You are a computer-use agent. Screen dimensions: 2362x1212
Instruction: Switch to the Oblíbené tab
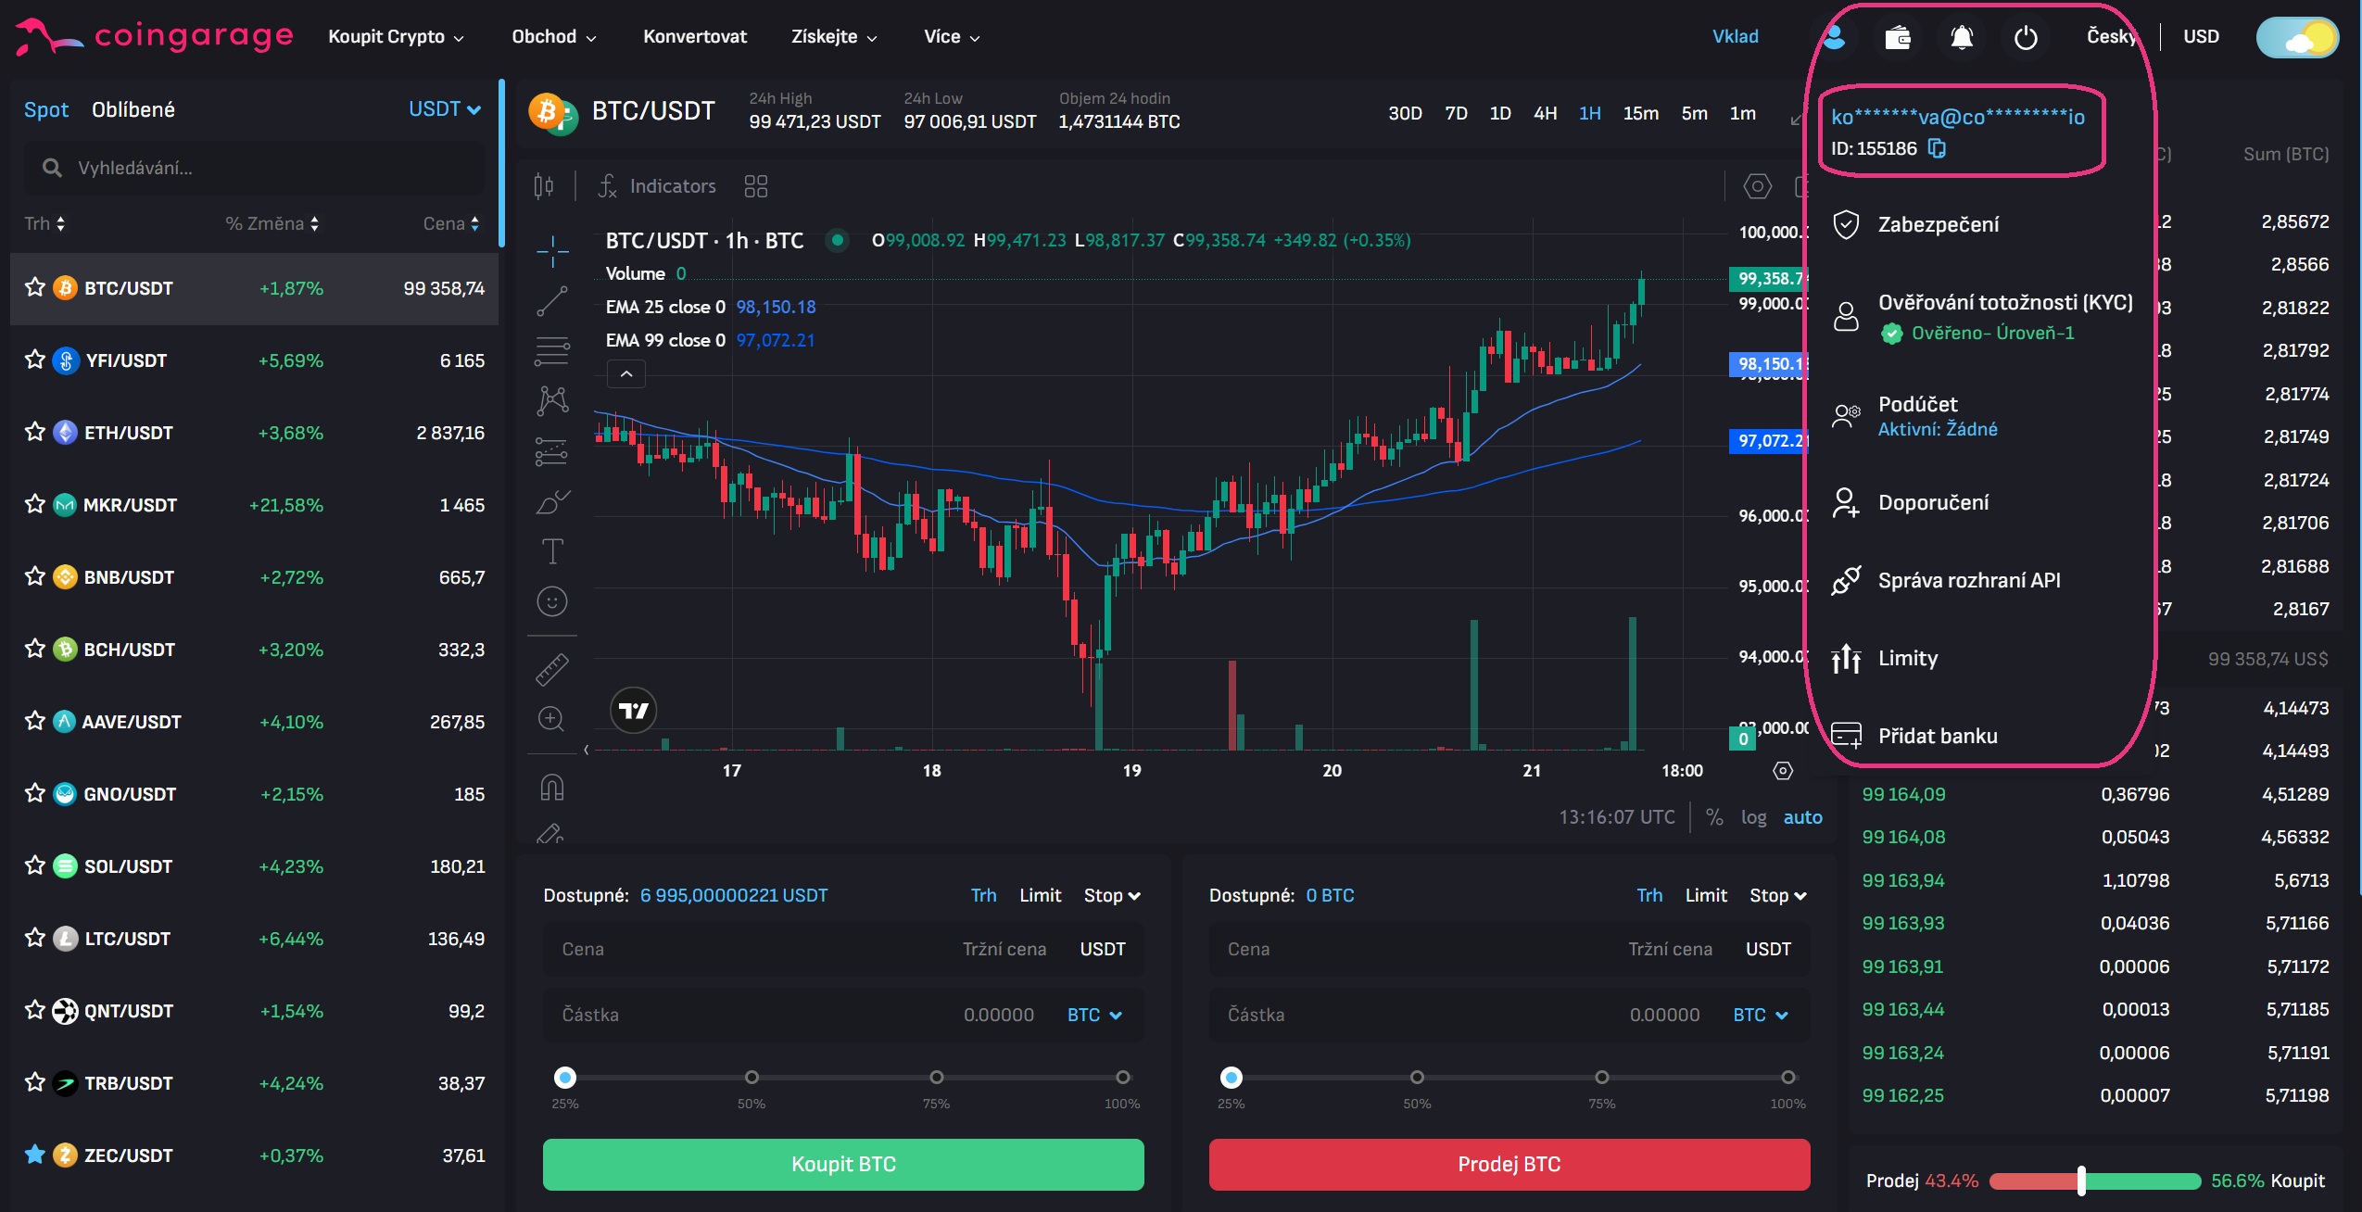[x=133, y=109]
